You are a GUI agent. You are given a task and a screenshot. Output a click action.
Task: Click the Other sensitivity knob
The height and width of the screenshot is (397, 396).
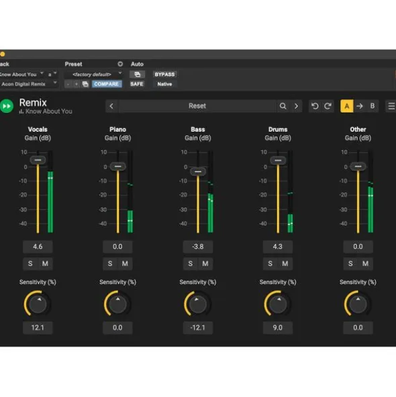[358, 304]
